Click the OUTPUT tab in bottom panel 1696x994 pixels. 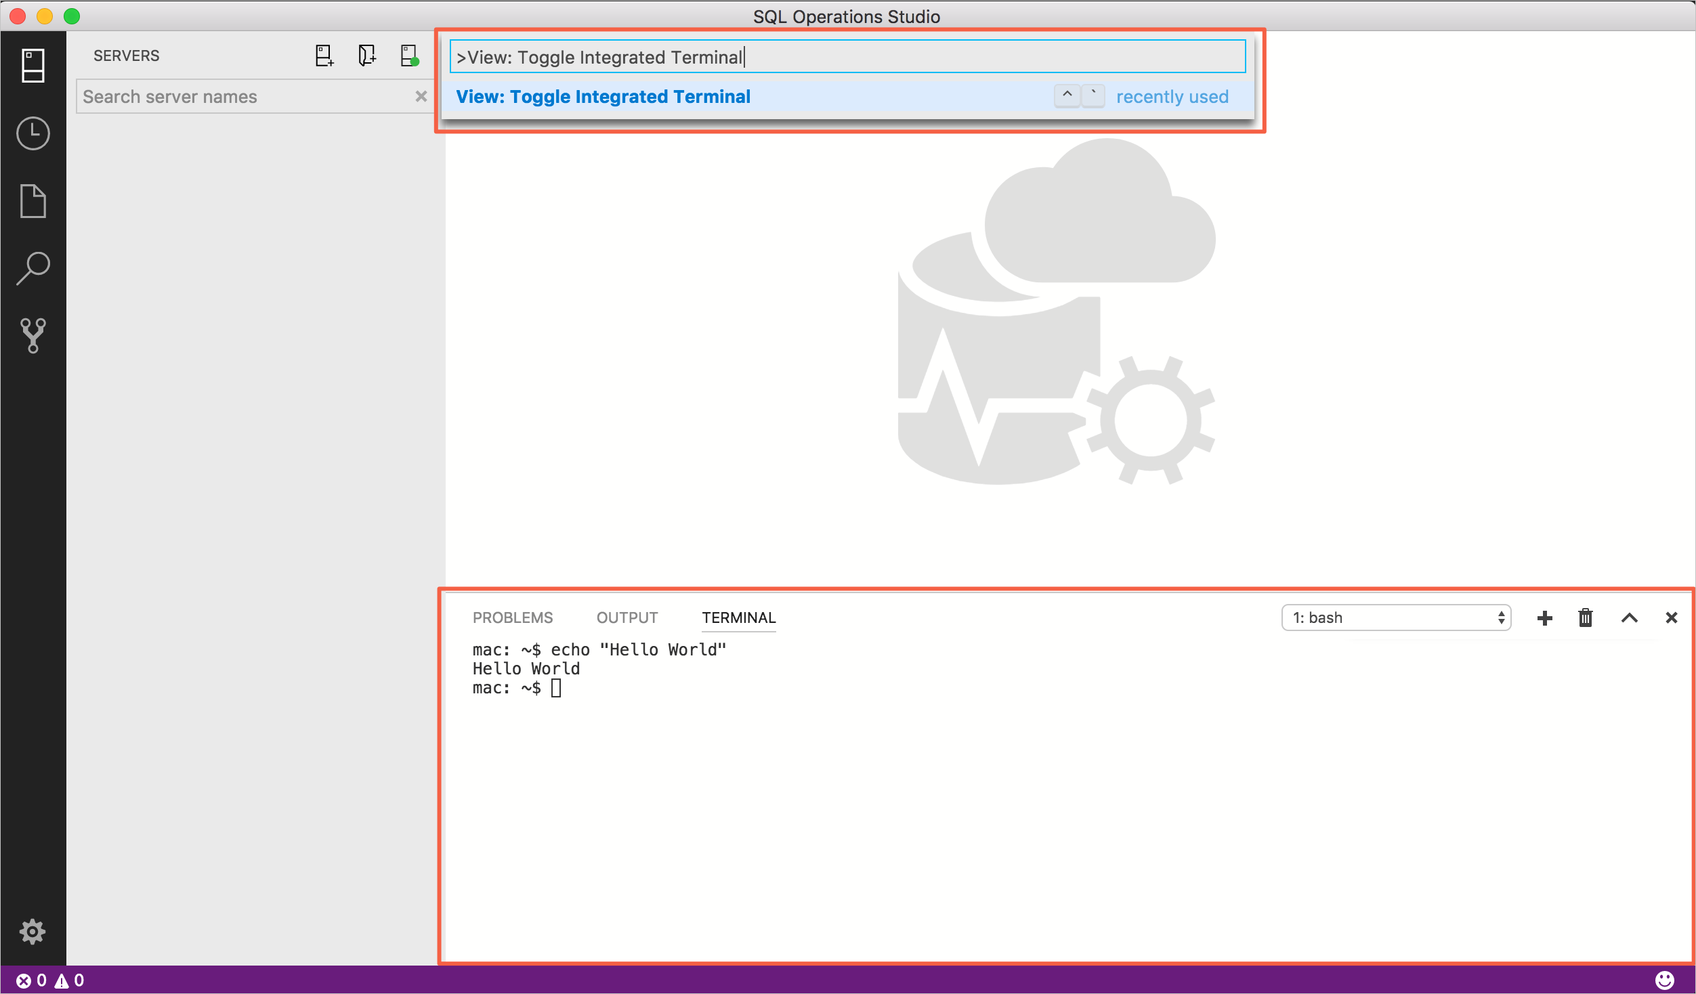[x=627, y=617]
